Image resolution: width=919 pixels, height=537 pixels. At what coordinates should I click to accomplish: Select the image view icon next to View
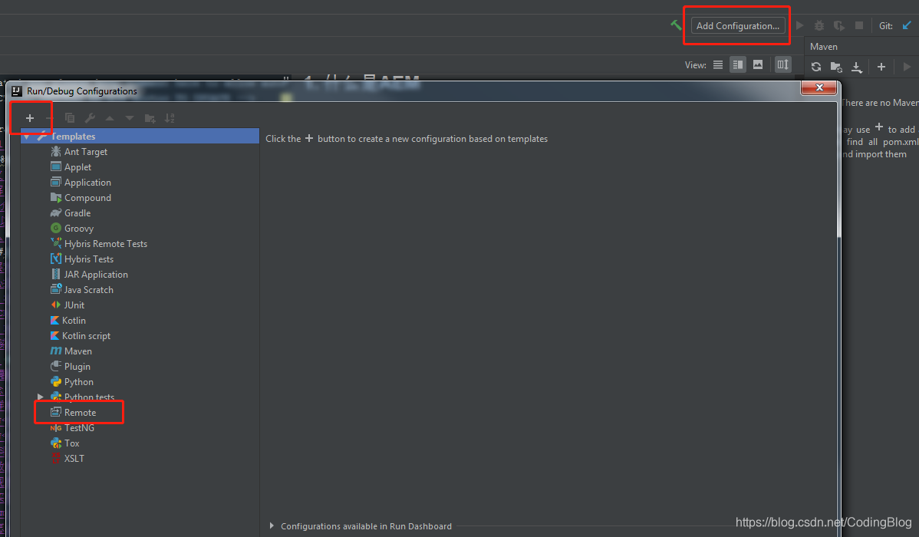tap(758, 65)
